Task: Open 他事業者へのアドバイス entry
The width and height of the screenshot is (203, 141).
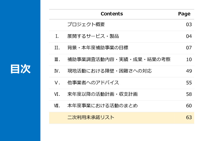Action: (x=93, y=83)
